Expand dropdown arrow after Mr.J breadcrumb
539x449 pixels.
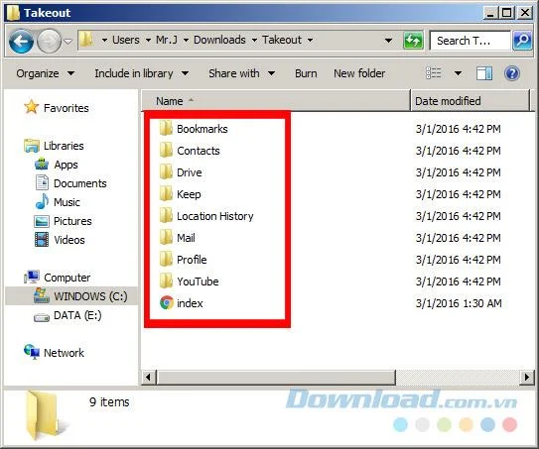coord(186,41)
